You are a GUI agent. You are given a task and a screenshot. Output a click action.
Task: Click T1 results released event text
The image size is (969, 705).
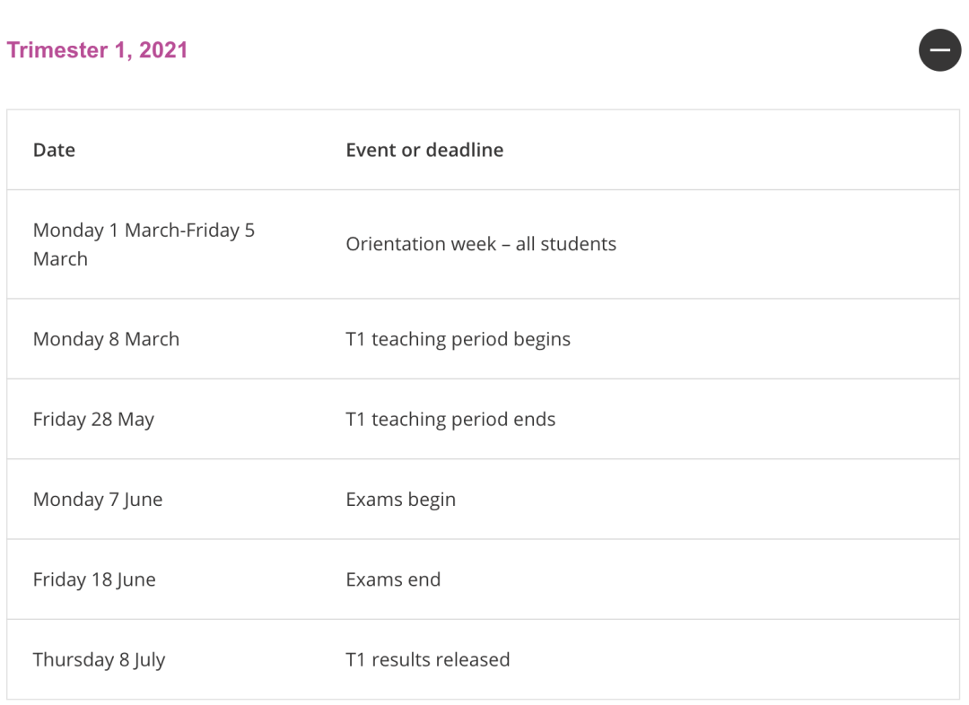point(428,660)
